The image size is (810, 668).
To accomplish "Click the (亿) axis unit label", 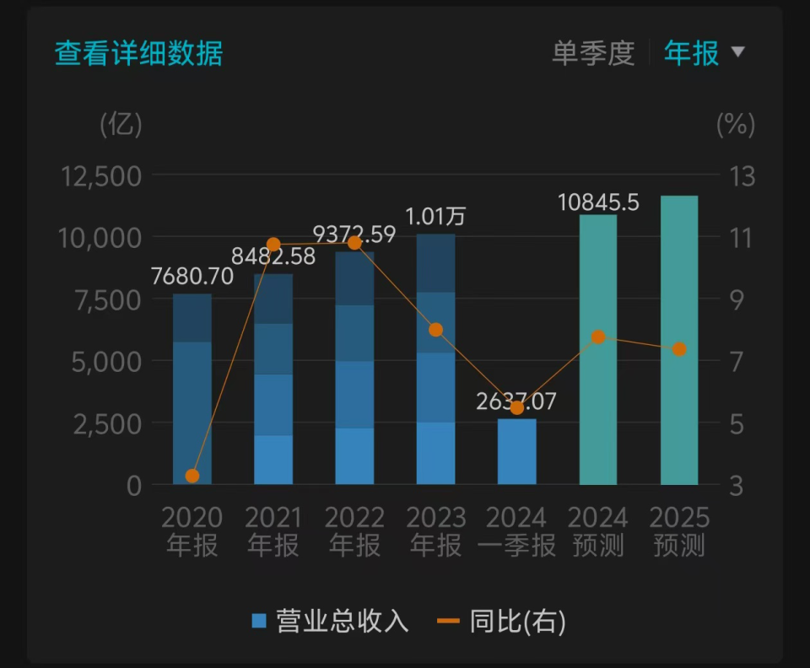I will pyautogui.click(x=121, y=125).
